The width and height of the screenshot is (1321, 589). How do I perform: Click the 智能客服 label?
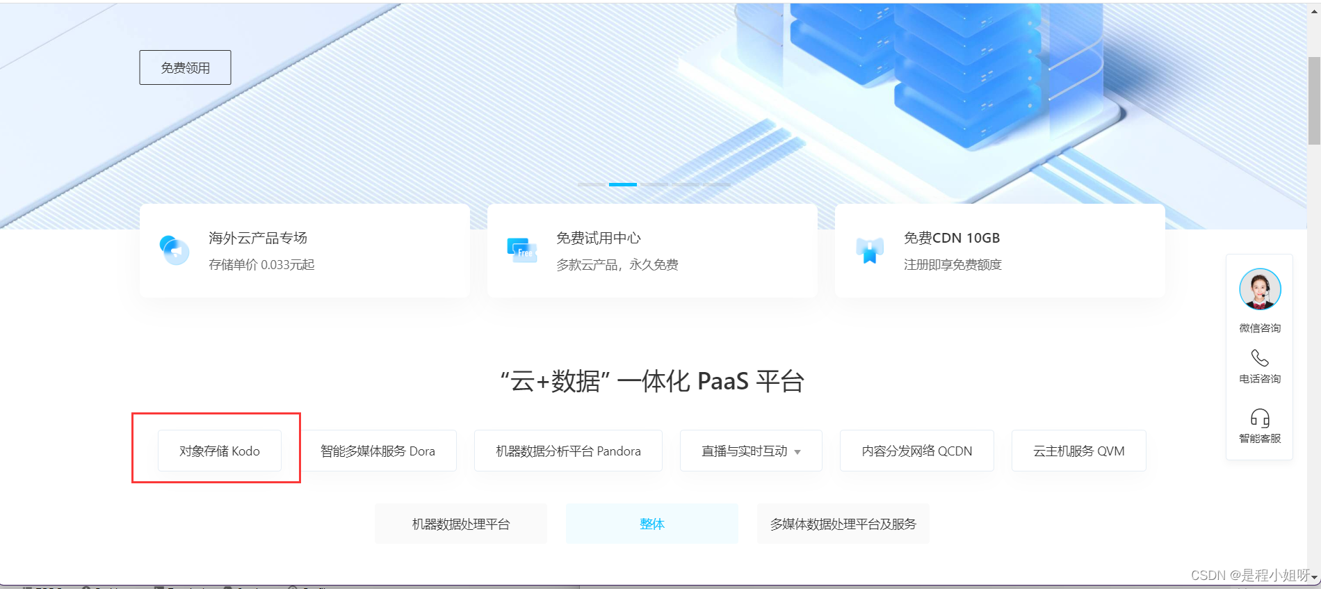click(x=1260, y=438)
